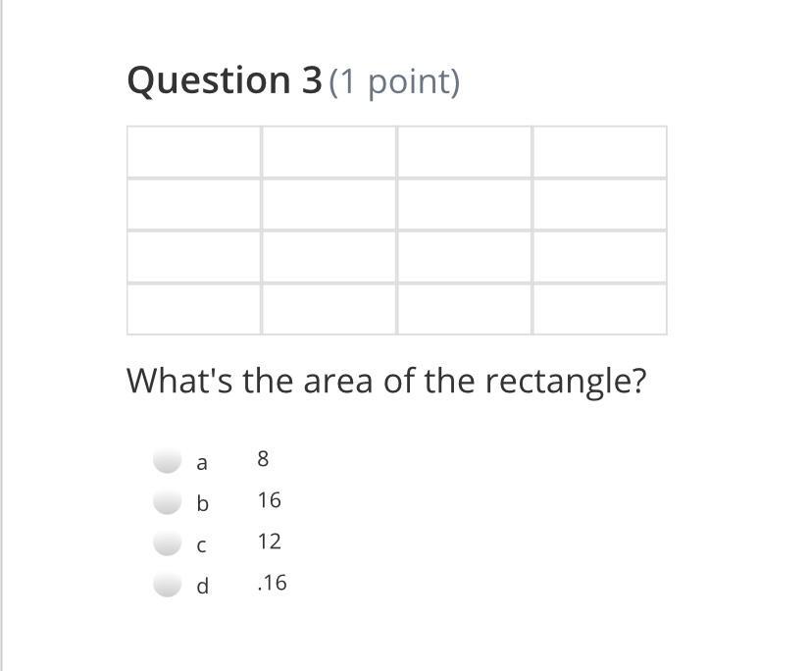Click the top-right cell of the rectangle grid
810x671 pixels.
click(x=599, y=152)
